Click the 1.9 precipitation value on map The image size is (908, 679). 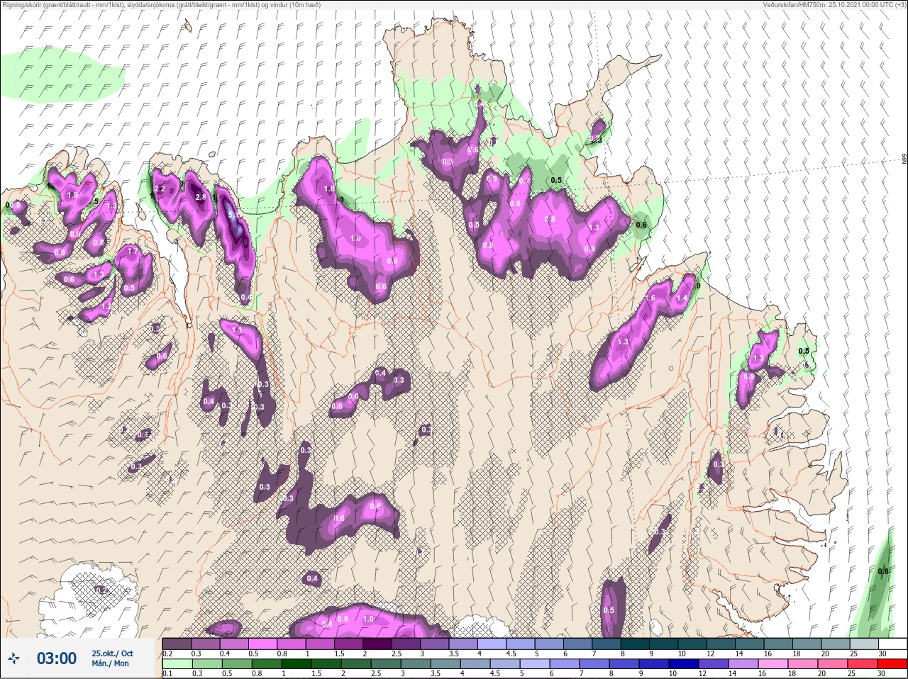(x=72, y=196)
